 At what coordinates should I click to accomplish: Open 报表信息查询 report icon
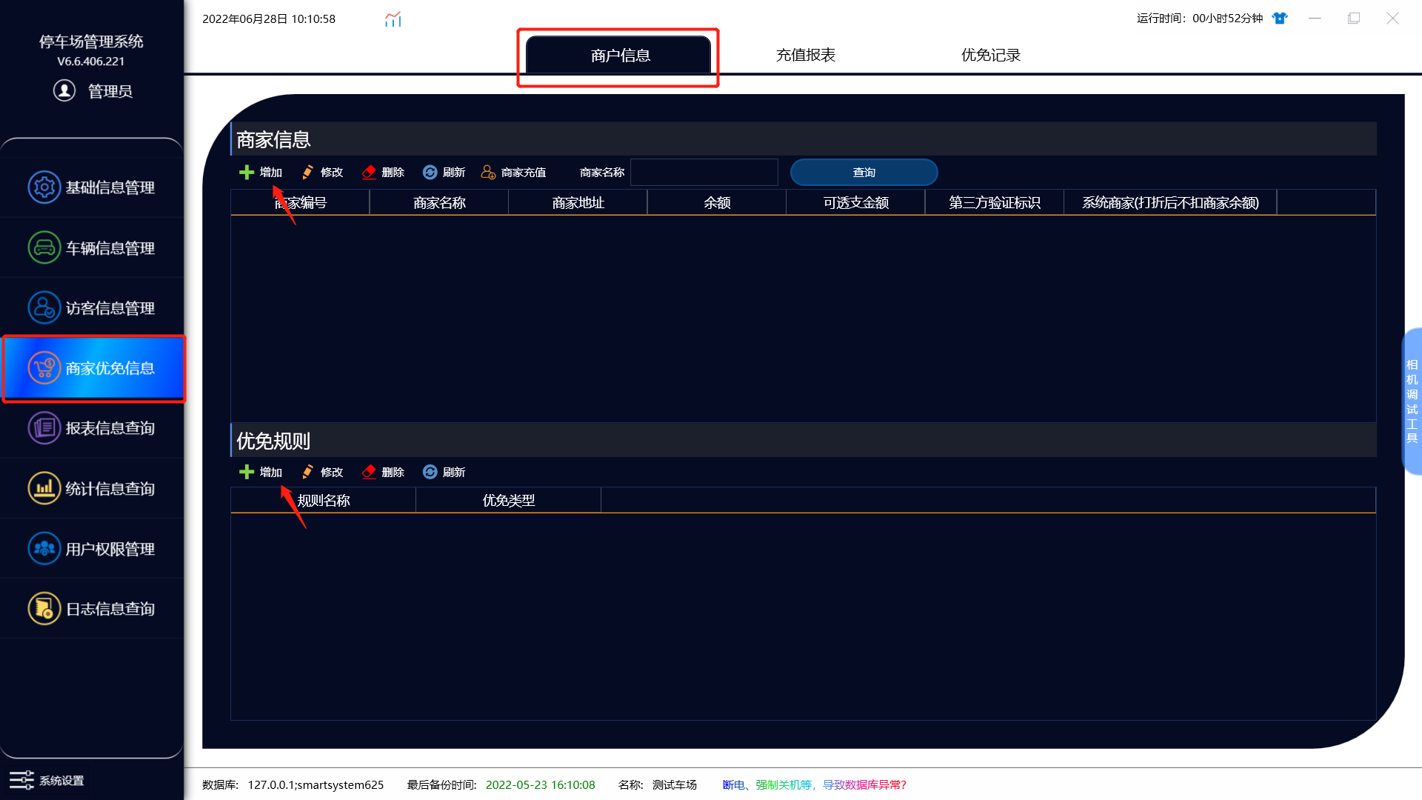(44, 428)
